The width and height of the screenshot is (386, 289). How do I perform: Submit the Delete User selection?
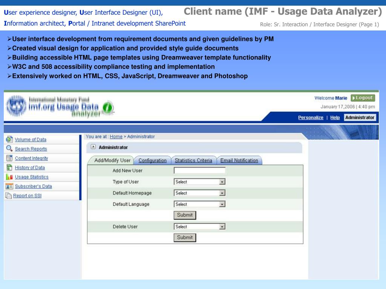click(x=185, y=237)
